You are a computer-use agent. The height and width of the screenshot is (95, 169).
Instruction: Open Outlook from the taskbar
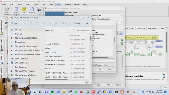click(x=58, y=92)
